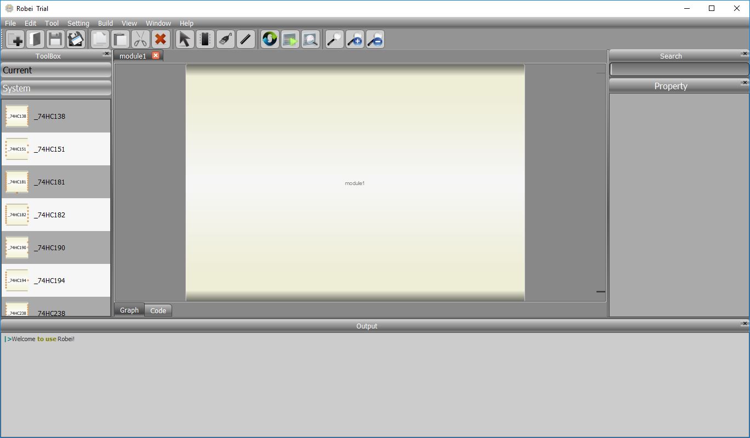This screenshot has width=750, height=438.
Task: Click the green-blue refresh build icon
Action: 270,39
